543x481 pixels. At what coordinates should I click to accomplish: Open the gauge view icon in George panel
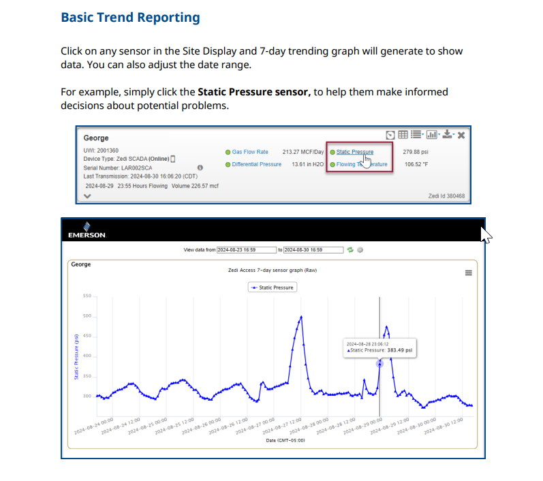[x=390, y=135]
